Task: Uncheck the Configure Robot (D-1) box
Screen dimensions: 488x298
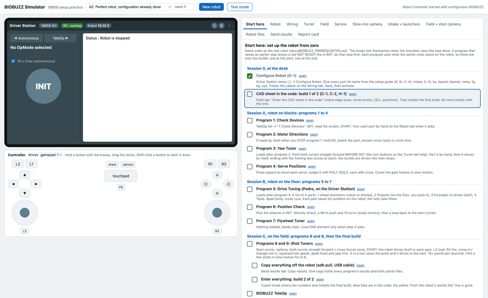Action: (250, 76)
